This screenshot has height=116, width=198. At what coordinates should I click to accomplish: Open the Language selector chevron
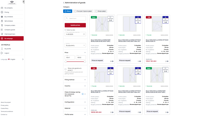pos(23,59)
